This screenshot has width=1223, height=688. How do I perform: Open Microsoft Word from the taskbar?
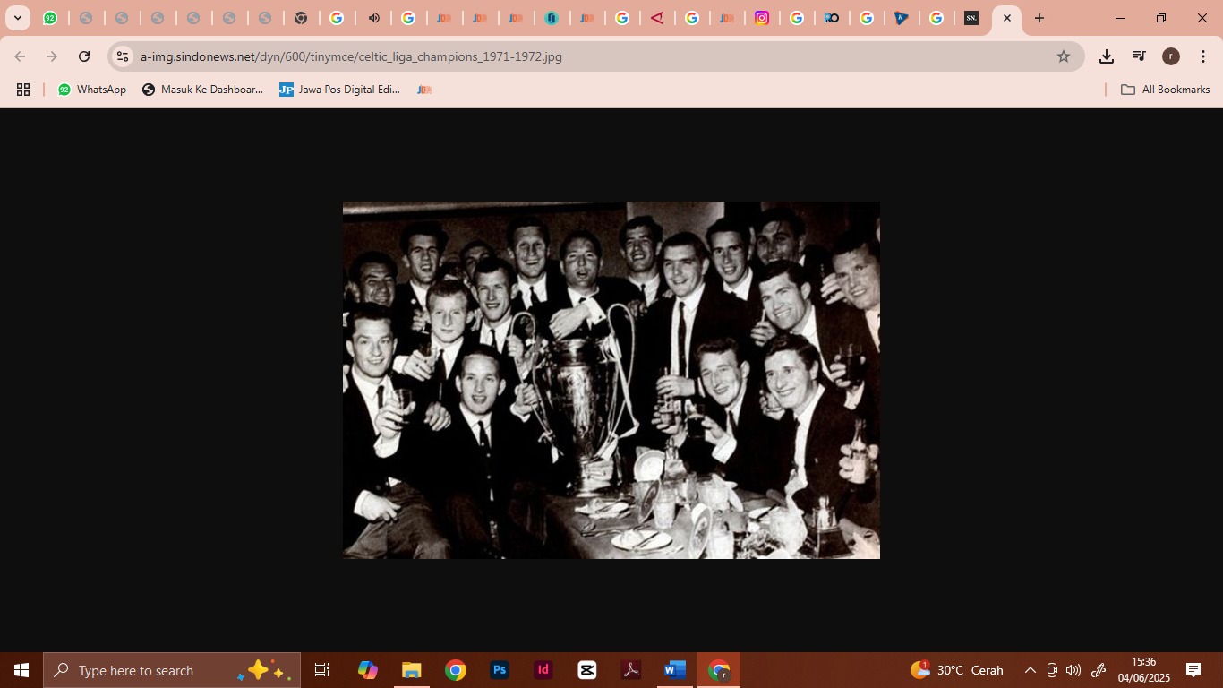coord(675,670)
